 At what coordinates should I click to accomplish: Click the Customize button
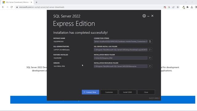[x=109, y=92]
